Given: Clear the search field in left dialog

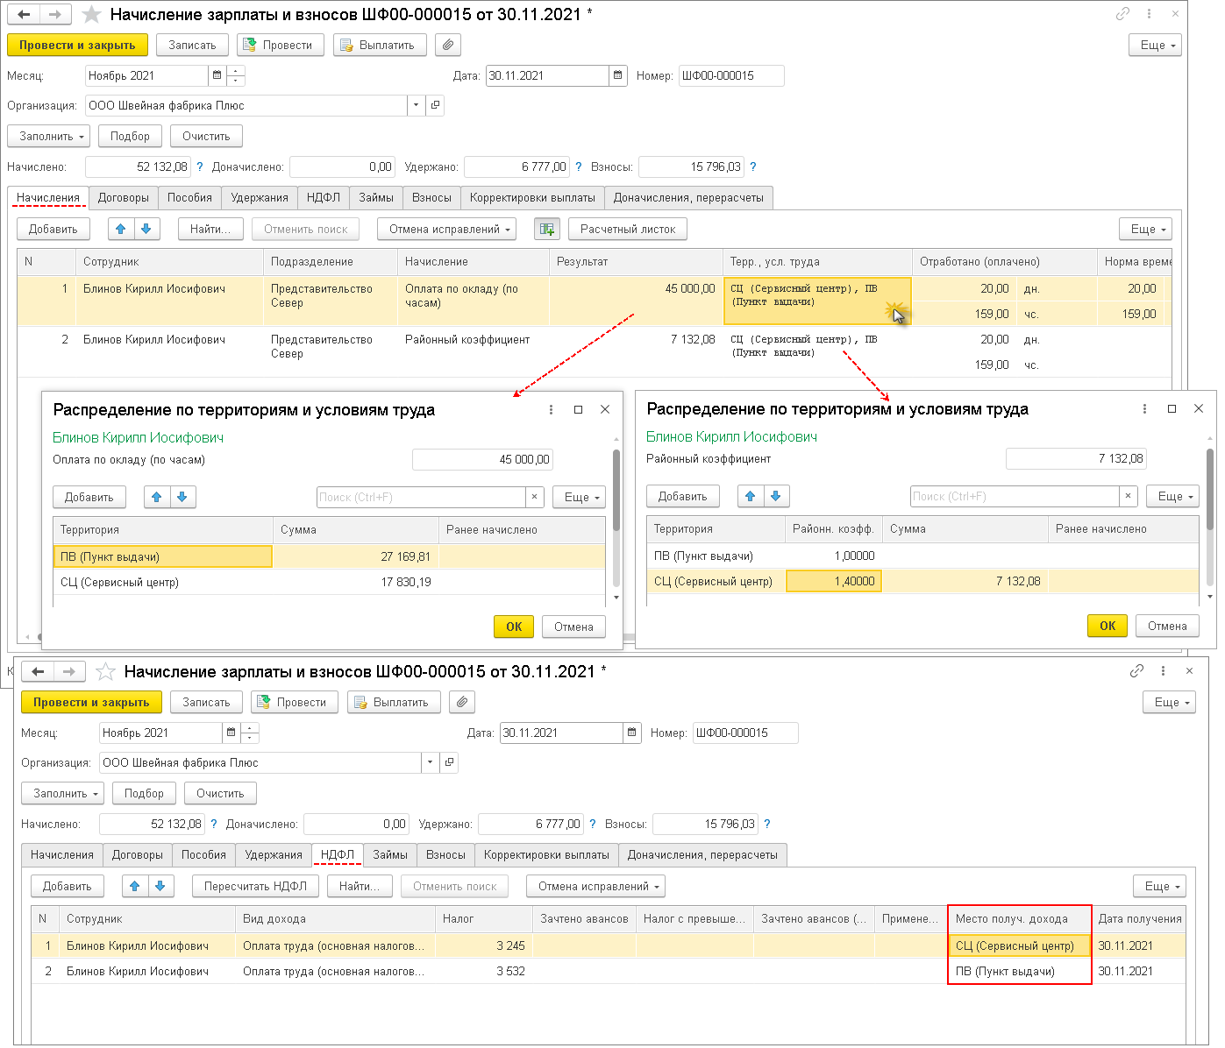Looking at the screenshot, I should [535, 497].
